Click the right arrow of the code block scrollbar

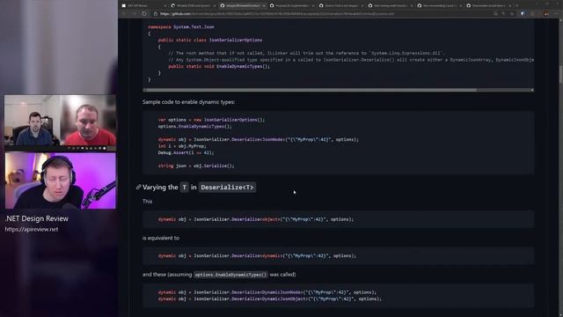click(x=532, y=90)
